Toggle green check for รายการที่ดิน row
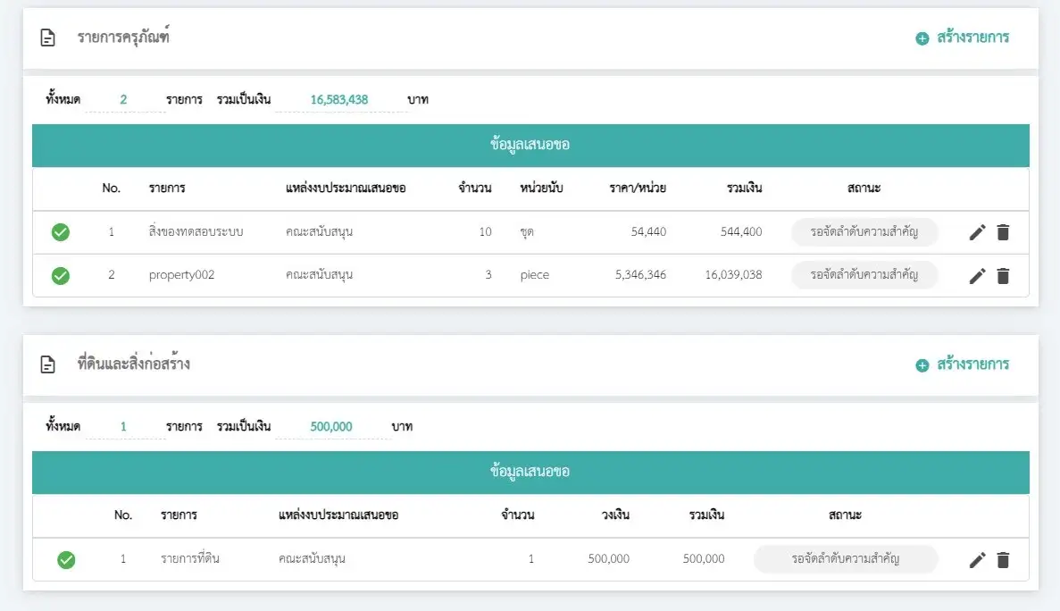This screenshot has height=611, width=1060. click(x=66, y=560)
